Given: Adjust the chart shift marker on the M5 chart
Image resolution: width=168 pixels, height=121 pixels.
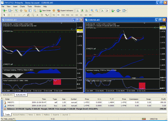Looking at the screenshot, I should 144,23.
